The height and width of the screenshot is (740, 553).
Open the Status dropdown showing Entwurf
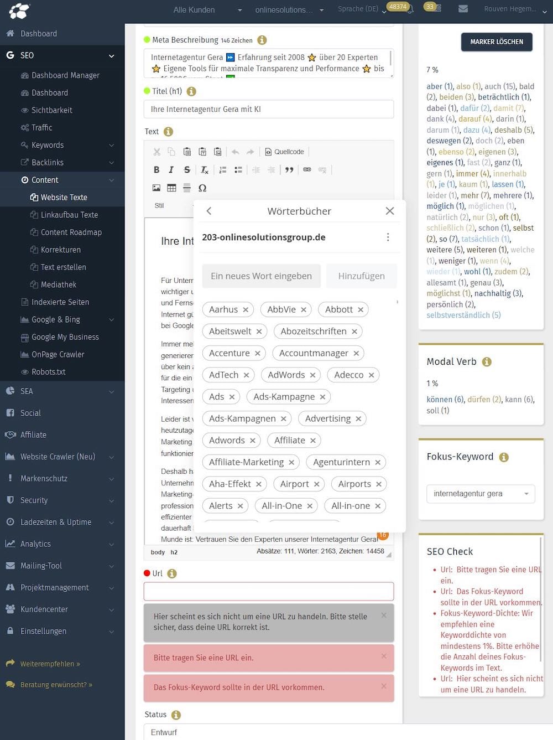[x=348, y=732]
